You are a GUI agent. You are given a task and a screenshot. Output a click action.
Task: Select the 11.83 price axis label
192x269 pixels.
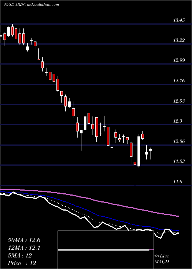point(179,161)
